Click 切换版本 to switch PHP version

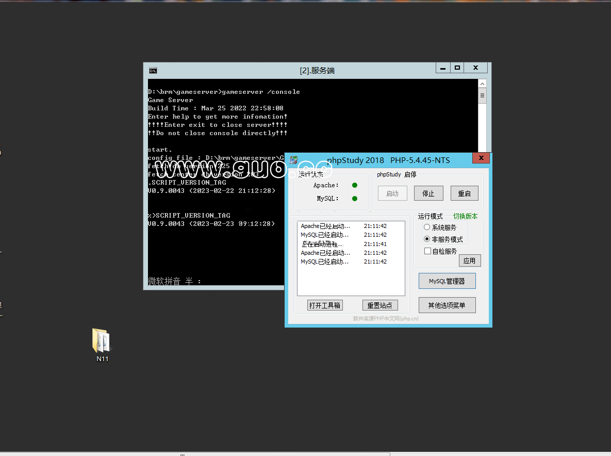[465, 217]
